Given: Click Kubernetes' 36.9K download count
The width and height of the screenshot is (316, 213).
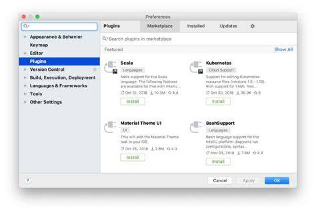Looking at the screenshot, I should click(244, 93).
